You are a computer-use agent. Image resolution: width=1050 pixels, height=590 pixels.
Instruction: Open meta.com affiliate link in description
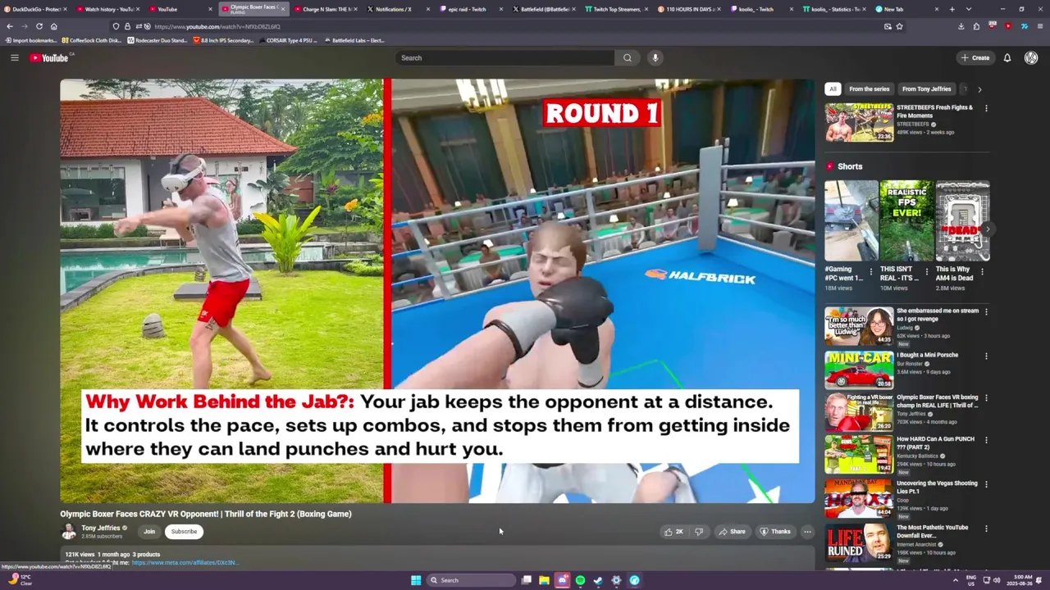(x=185, y=563)
